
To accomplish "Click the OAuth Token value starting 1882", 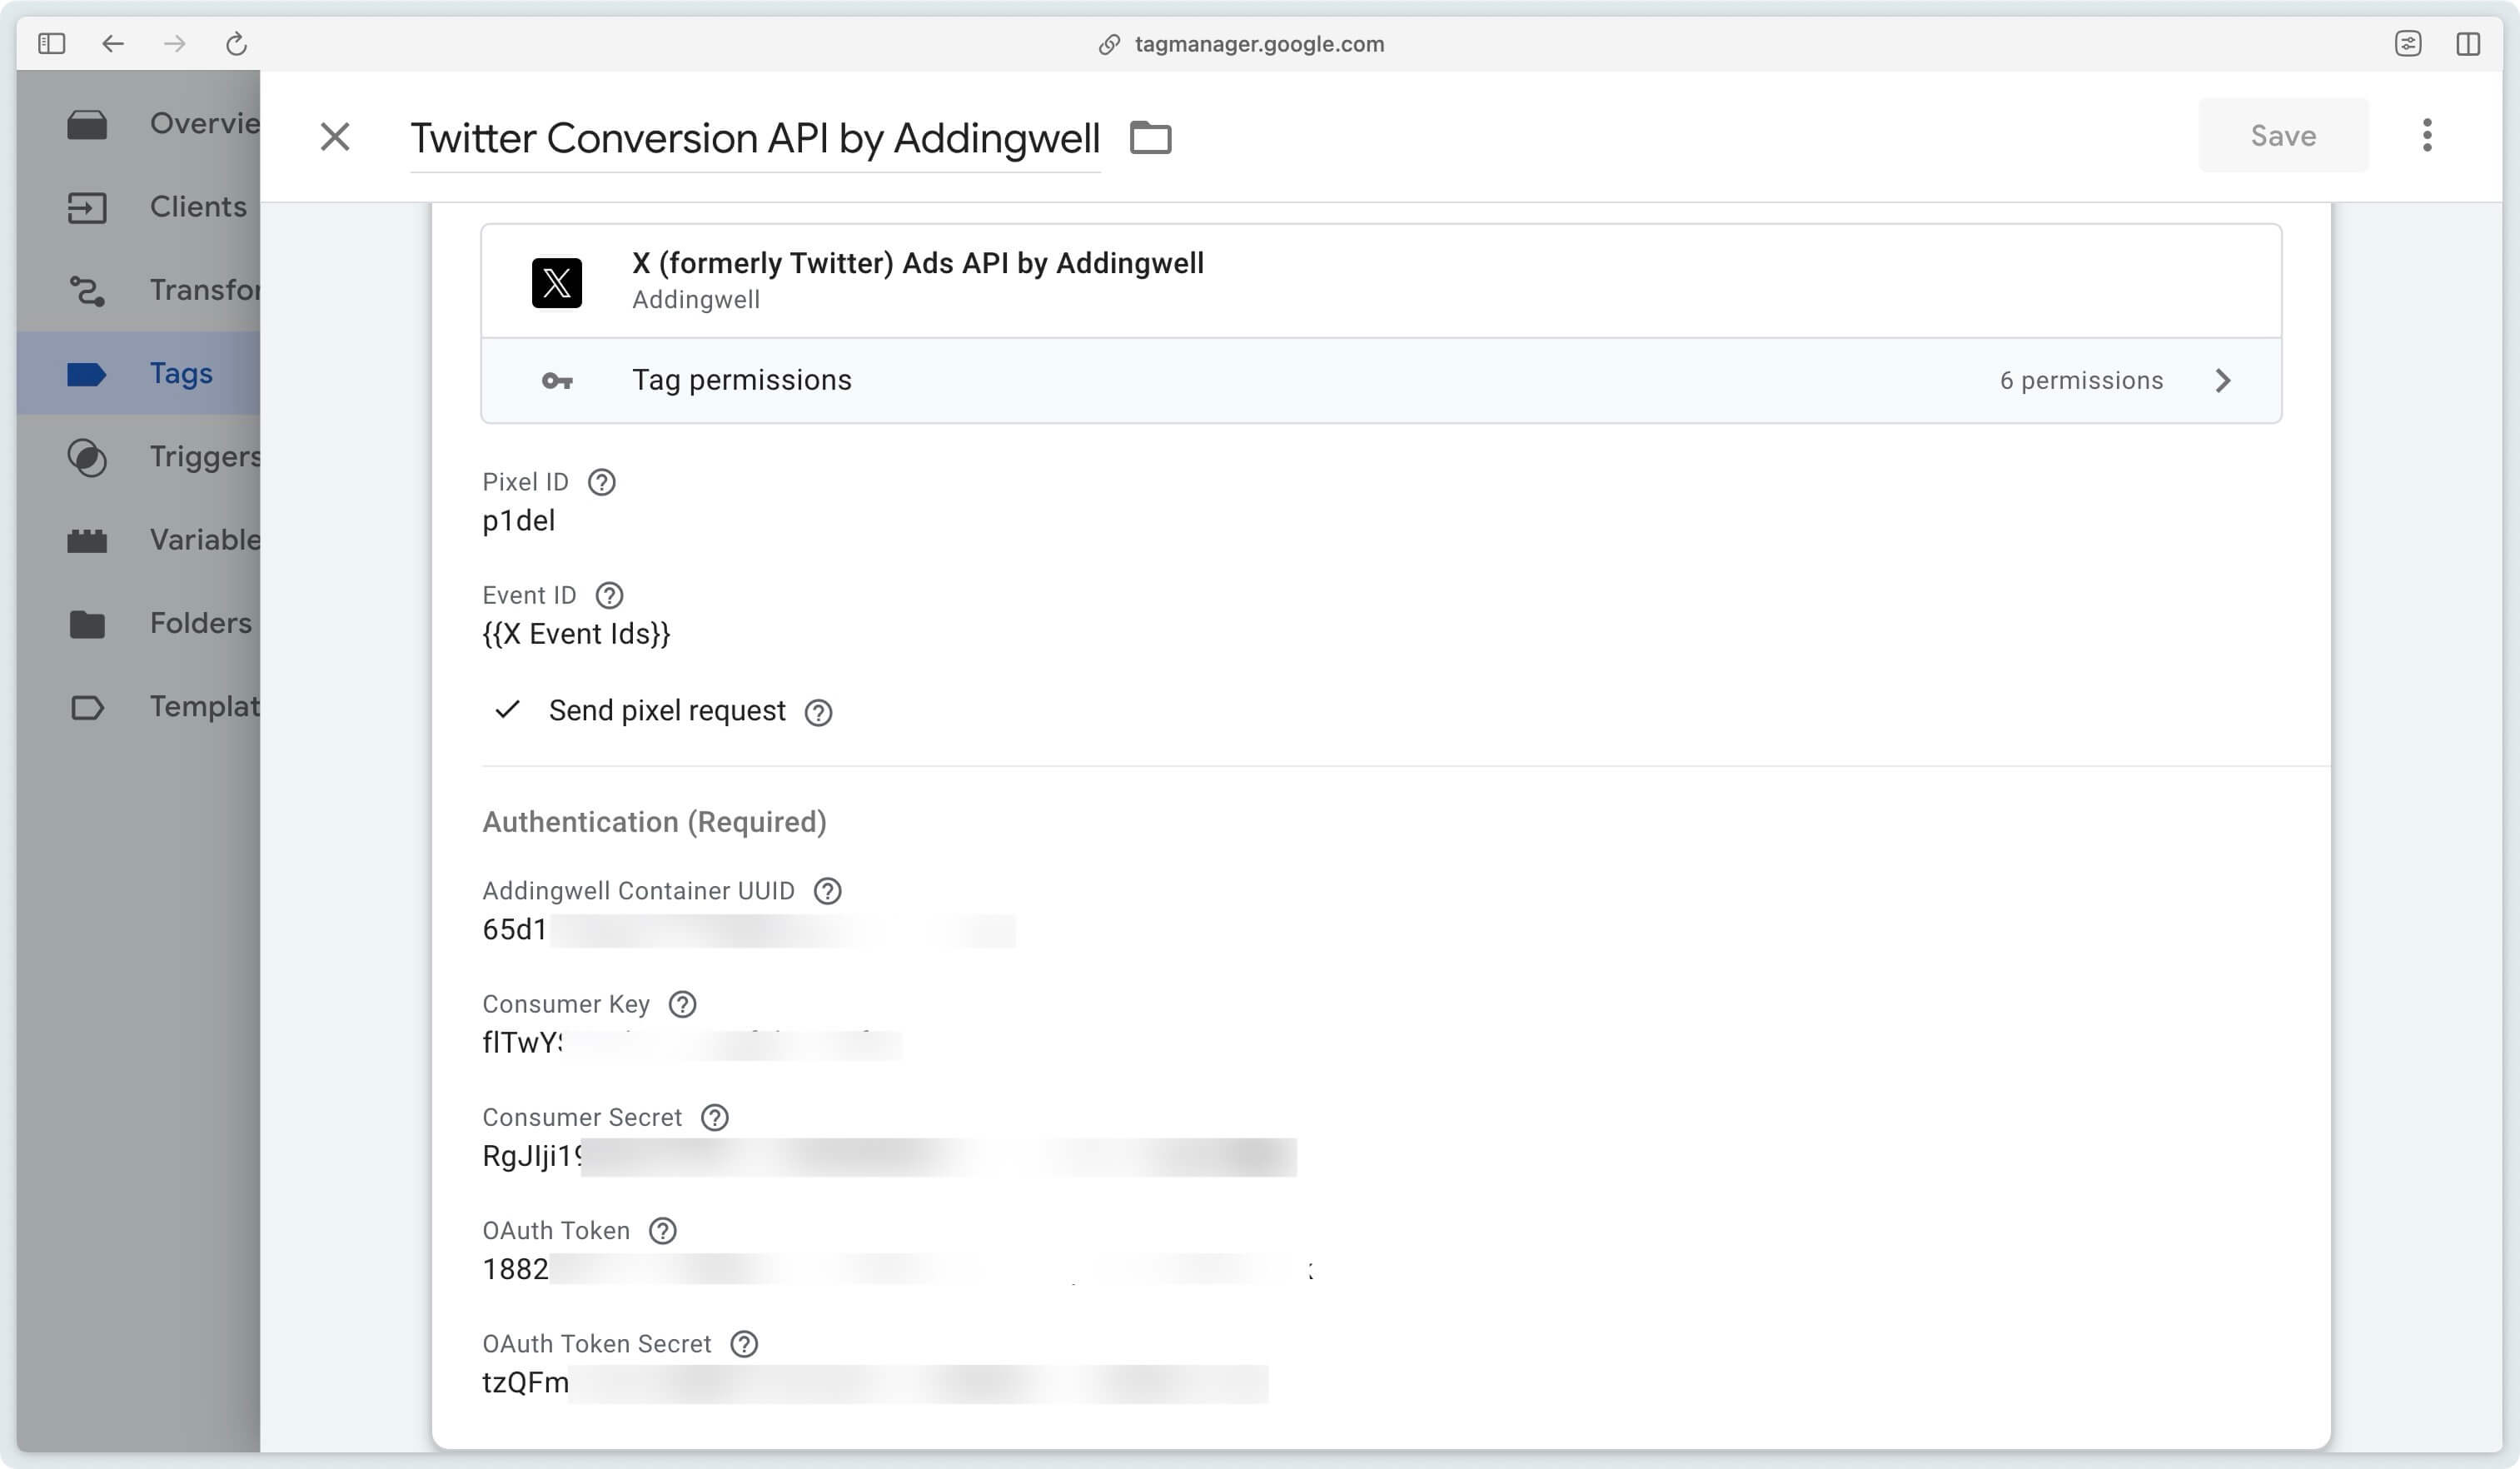I will (897, 1269).
